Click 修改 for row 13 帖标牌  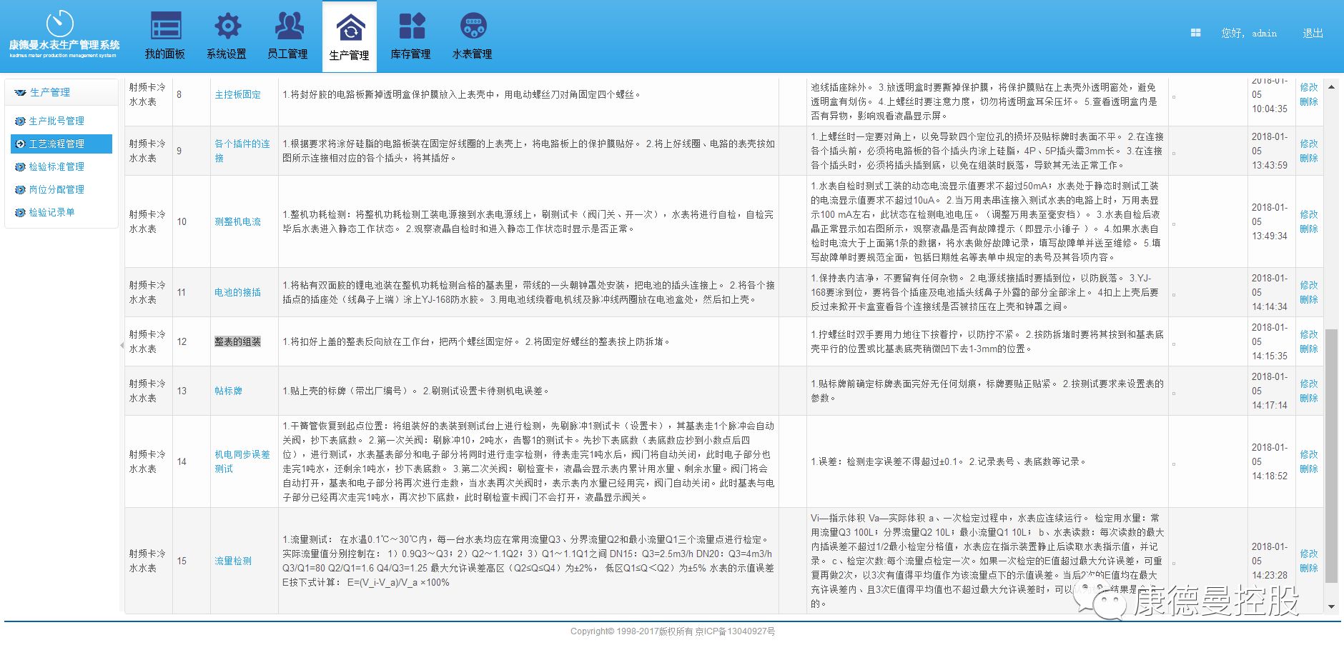click(x=1308, y=384)
